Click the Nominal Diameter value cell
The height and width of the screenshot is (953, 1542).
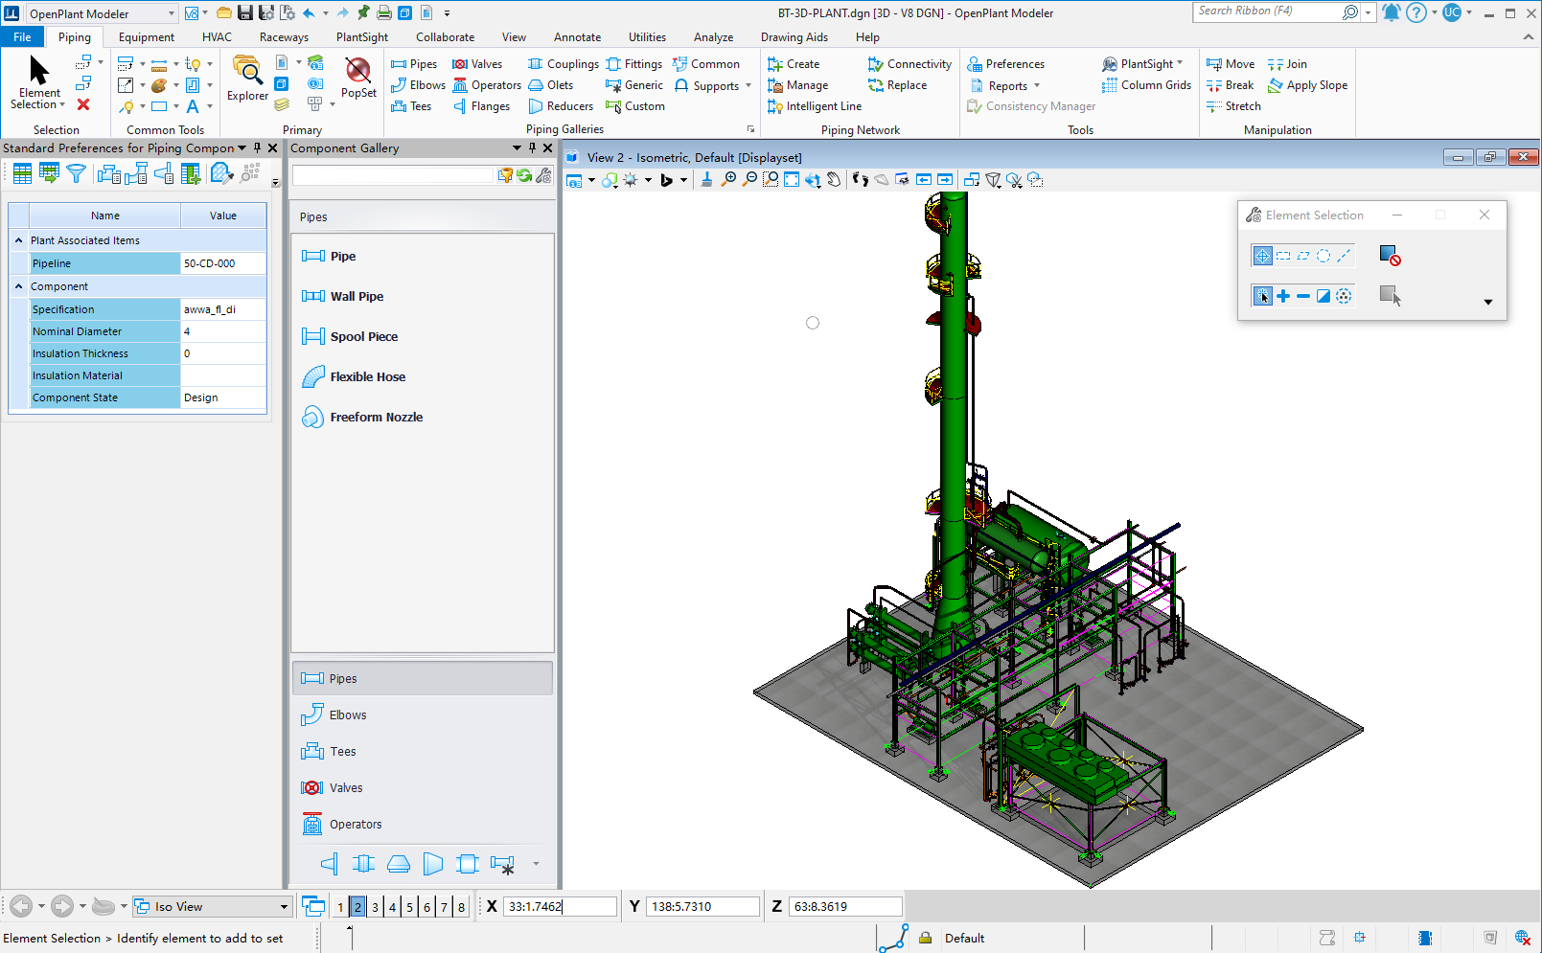223,331
